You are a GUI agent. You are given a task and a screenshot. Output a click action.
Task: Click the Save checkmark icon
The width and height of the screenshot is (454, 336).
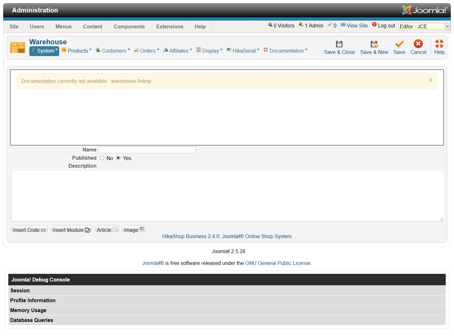pyautogui.click(x=399, y=44)
